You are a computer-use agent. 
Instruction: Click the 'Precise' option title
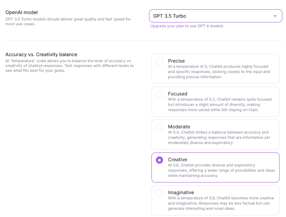click(176, 61)
